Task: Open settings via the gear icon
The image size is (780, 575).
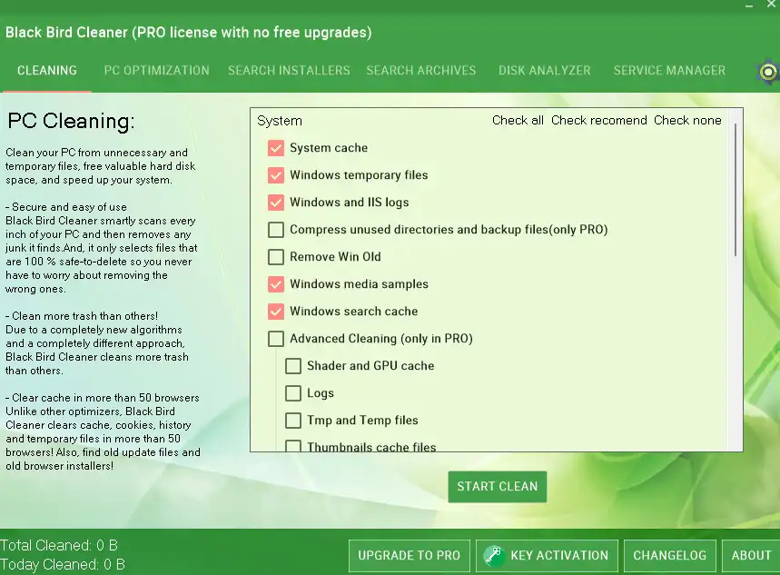Action: click(768, 72)
